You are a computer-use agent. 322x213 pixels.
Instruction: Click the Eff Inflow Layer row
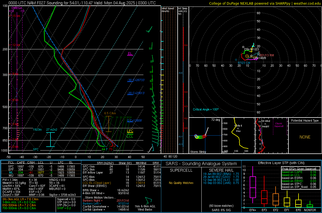[122, 172]
